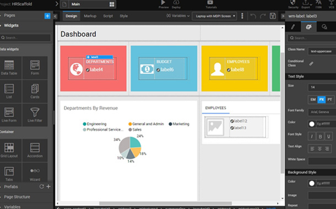
Task: Toggle bold font style
Action: point(320,136)
